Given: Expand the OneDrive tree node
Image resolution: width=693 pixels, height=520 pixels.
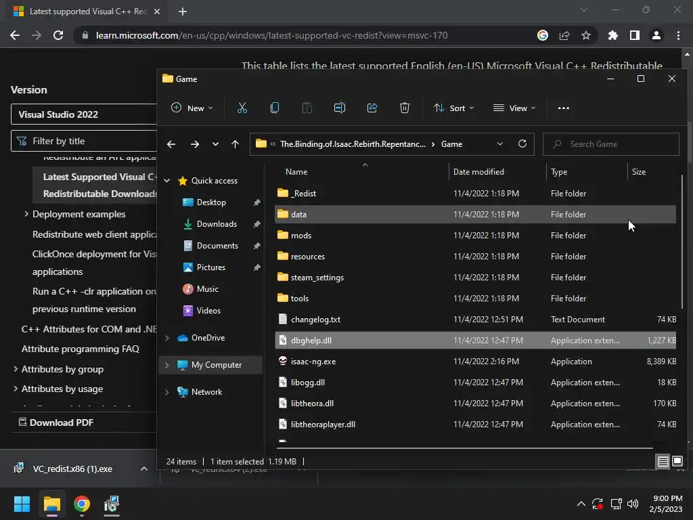Looking at the screenshot, I should (167, 338).
